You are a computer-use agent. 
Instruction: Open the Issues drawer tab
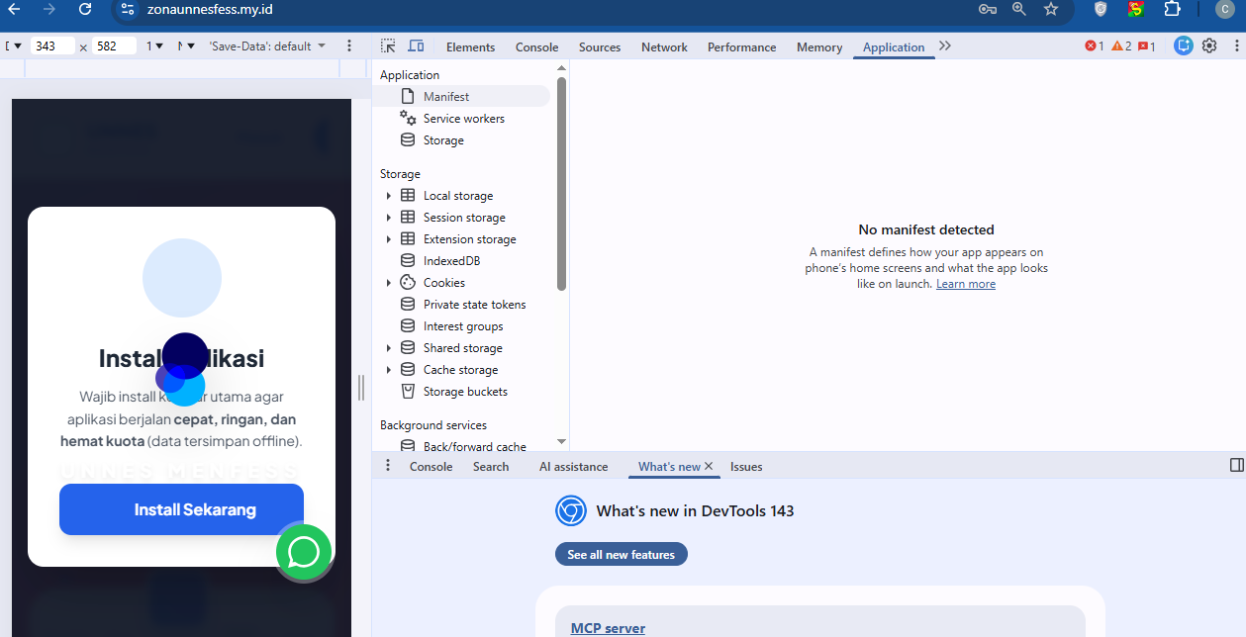[x=746, y=467]
